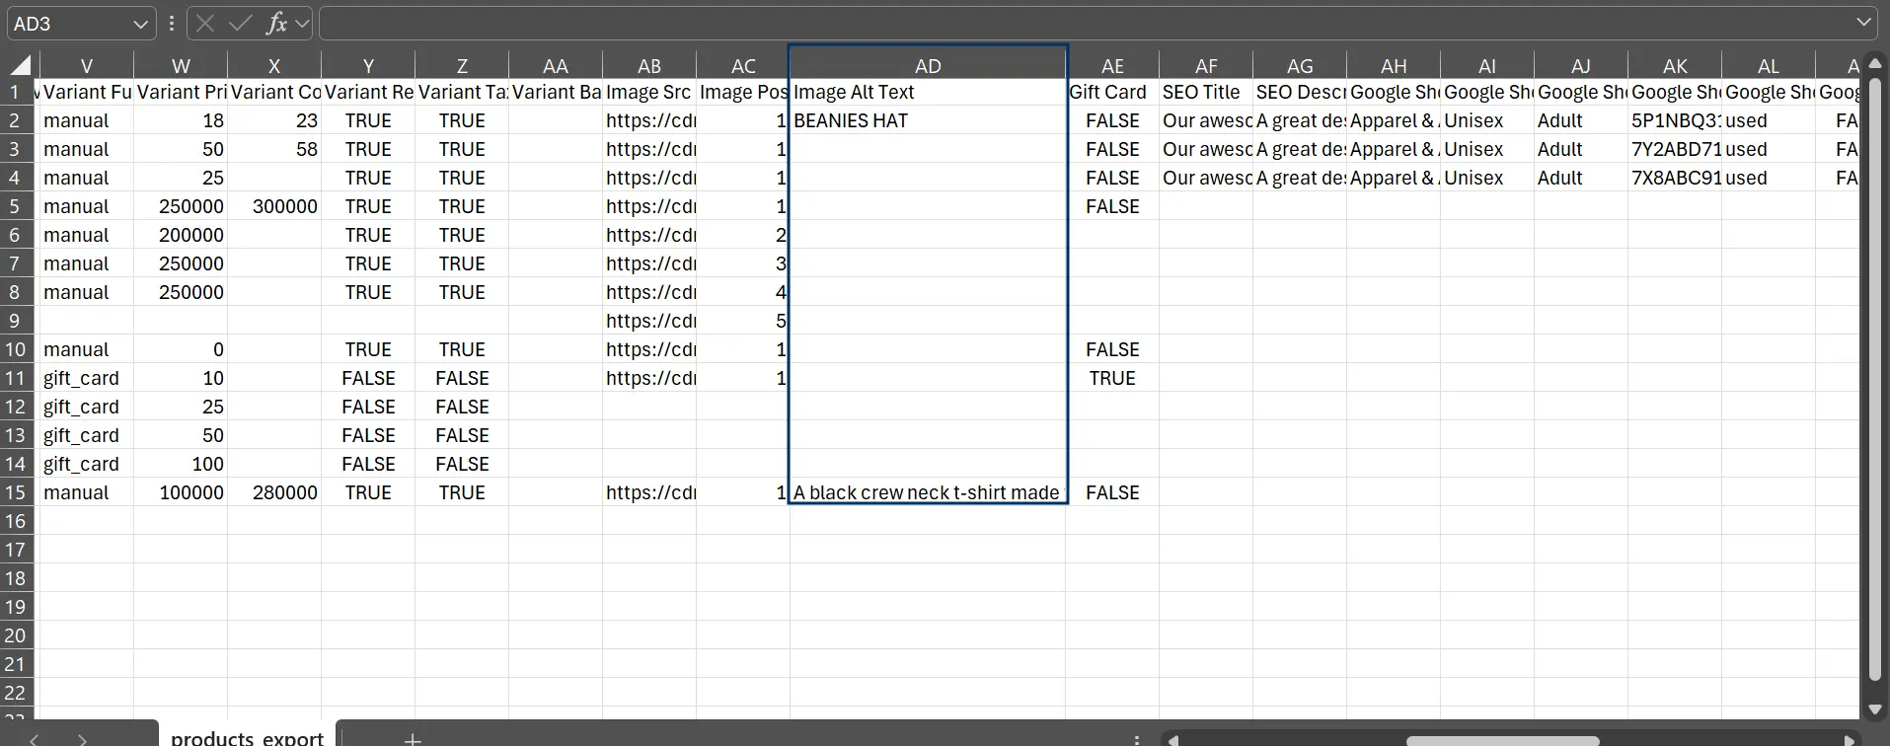Screen dimensions: 1890x746
Task: Click the Enter checkmark formula bar icon
Action: (240, 24)
